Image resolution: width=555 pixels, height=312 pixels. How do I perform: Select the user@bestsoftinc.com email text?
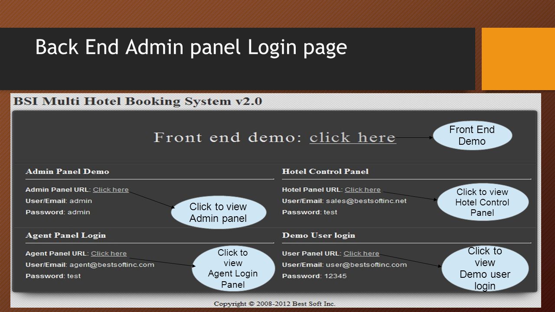click(366, 265)
